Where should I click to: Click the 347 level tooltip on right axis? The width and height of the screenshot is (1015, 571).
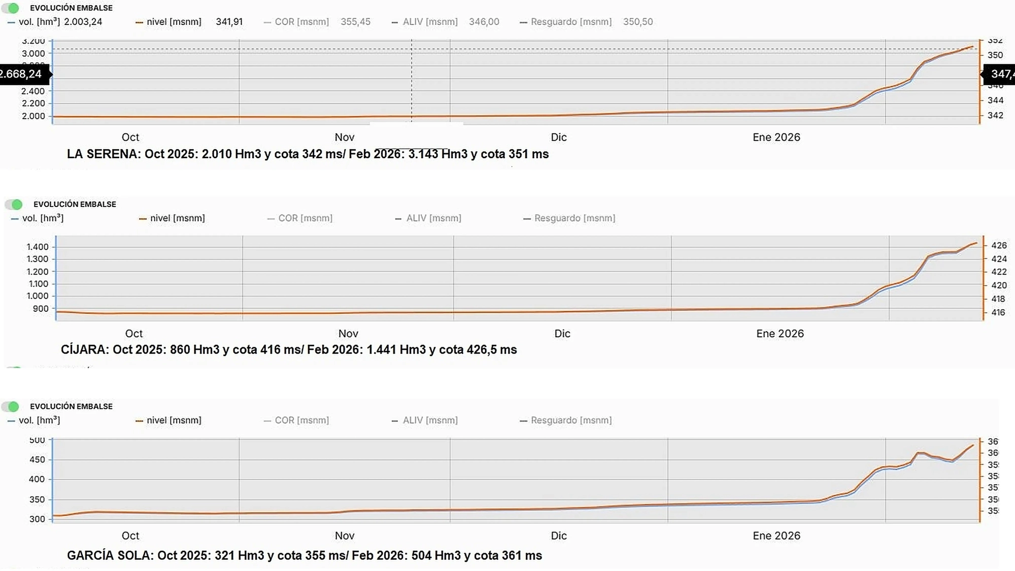point(998,74)
